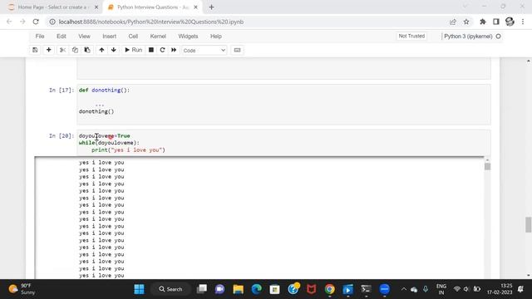
Task: Open Microsoft Edge from the taskbar
Action: [x=257, y=289]
